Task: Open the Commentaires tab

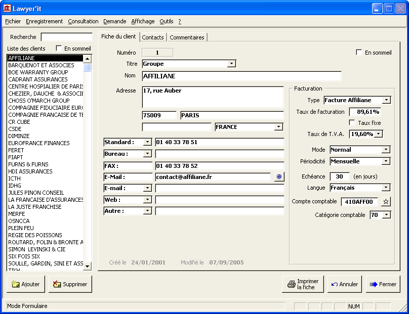Action: tap(187, 37)
